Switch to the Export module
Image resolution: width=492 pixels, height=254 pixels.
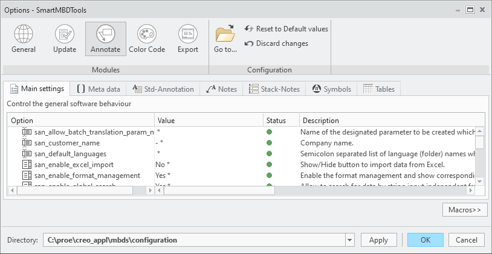[187, 39]
